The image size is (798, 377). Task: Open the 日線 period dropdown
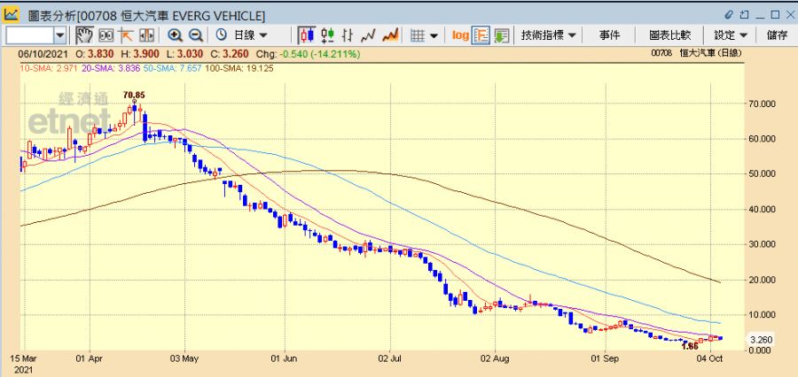[x=242, y=35]
